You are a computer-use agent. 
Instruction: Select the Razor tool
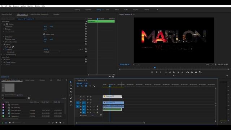tap(71, 92)
